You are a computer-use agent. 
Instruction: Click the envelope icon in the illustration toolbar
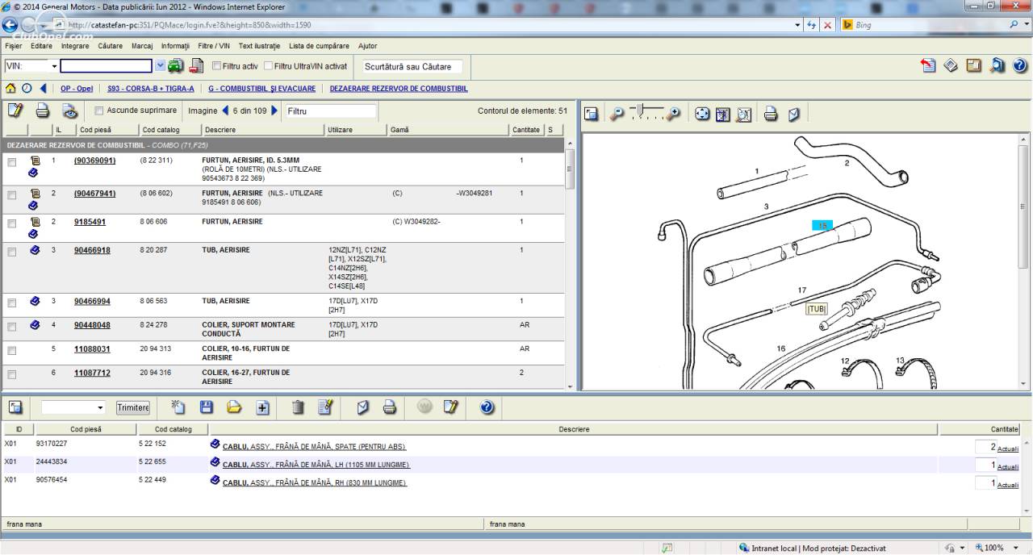point(794,114)
